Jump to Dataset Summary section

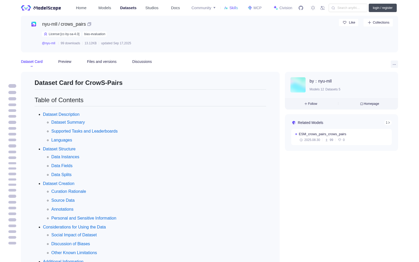pos(68,122)
